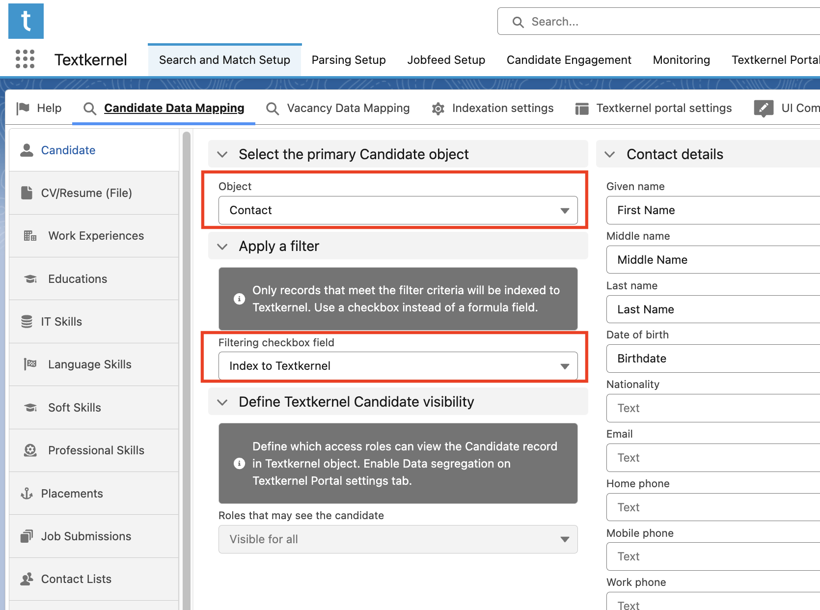Click the Date of birth field showing Birthdate
820x610 pixels.
713,359
